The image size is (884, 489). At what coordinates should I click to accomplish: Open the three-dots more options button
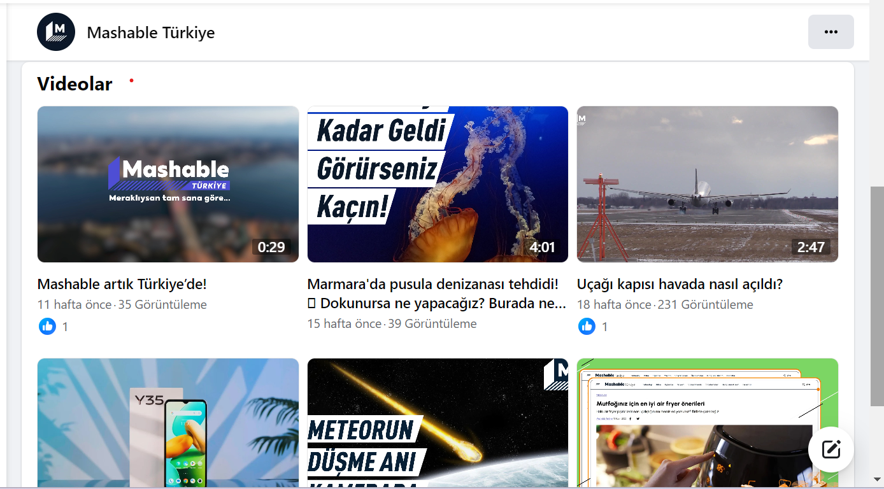click(x=831, y=32)
